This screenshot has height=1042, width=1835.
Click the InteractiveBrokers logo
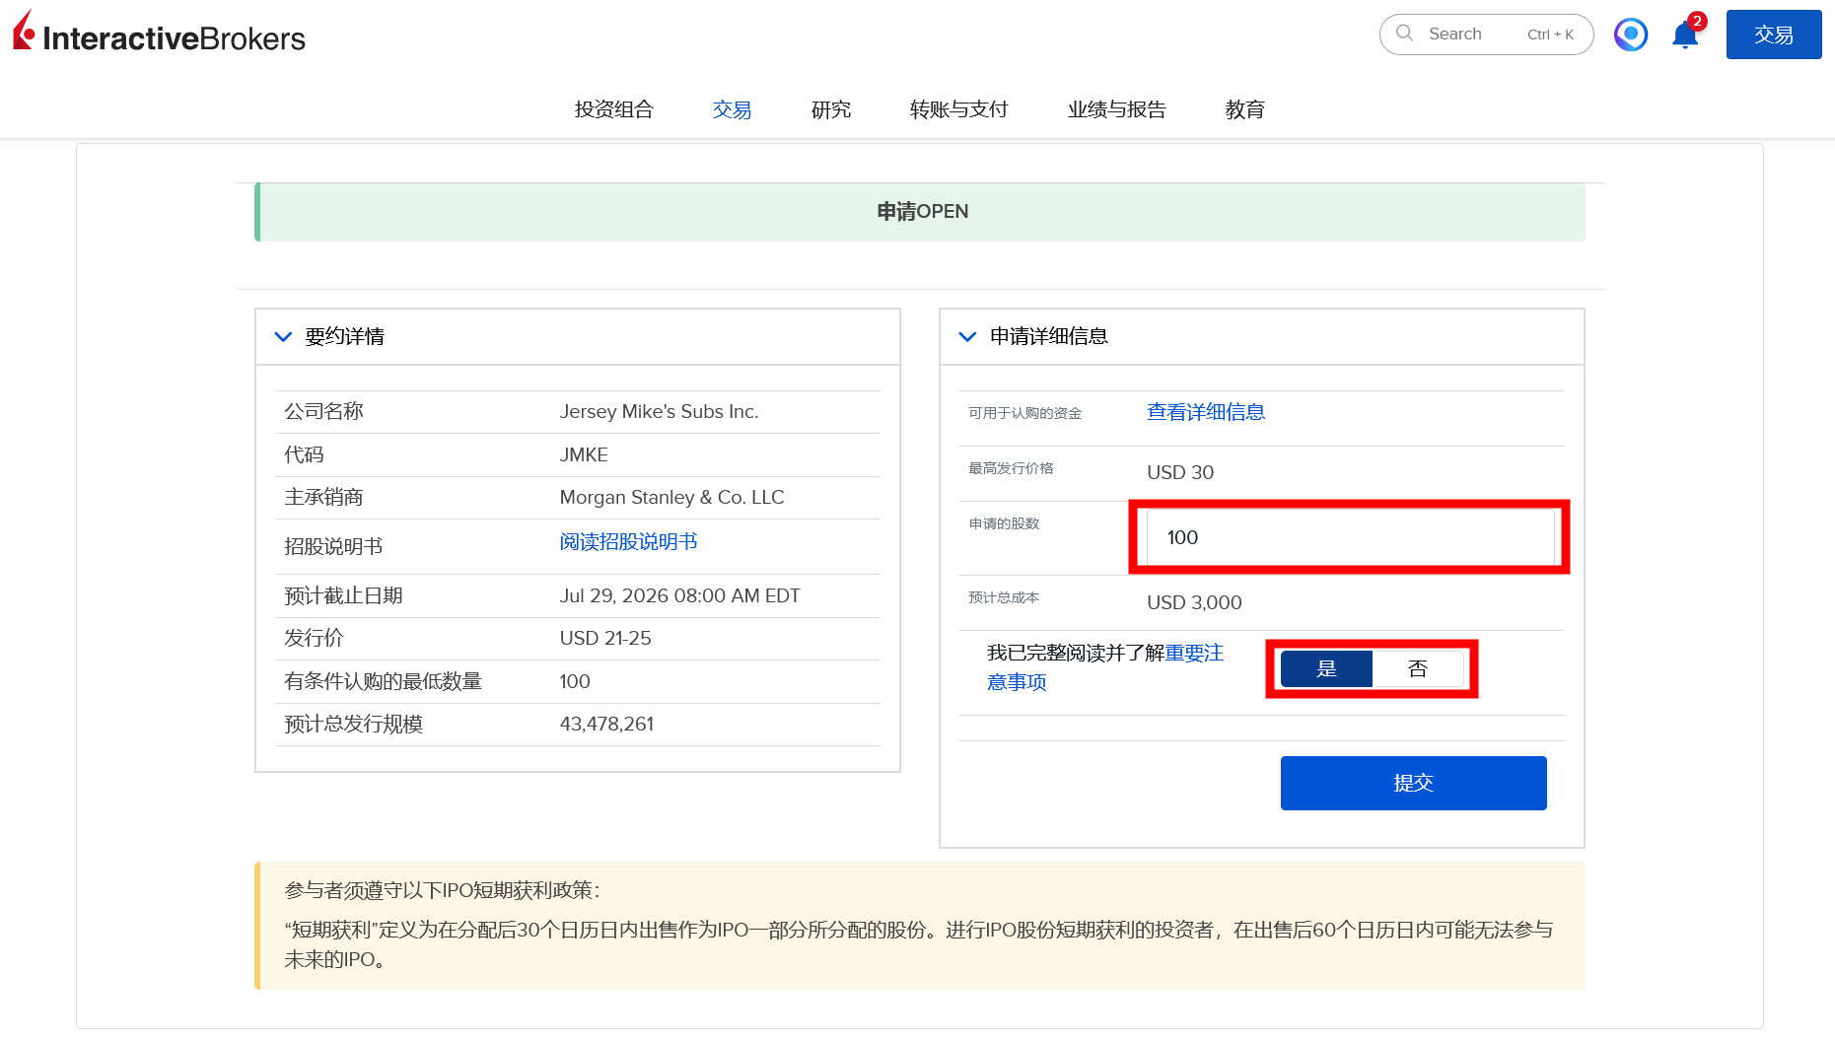pyautogui.click(x=159, y=33)
